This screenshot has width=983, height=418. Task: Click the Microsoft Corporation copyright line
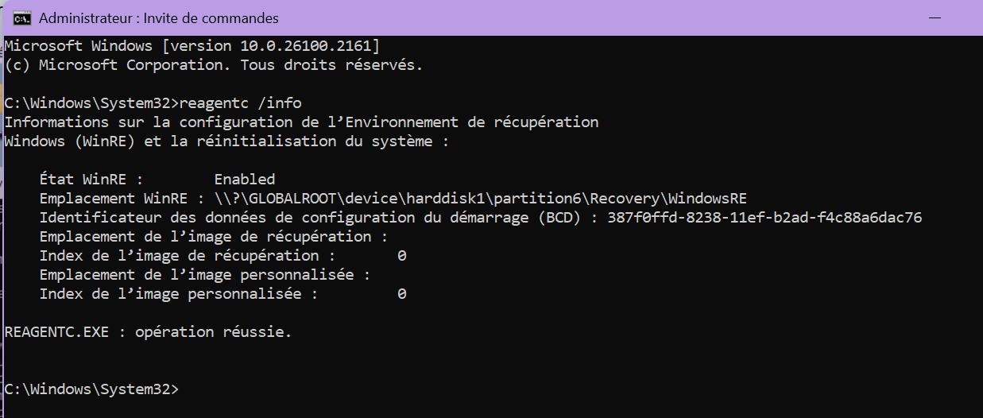tap(214, 65)
